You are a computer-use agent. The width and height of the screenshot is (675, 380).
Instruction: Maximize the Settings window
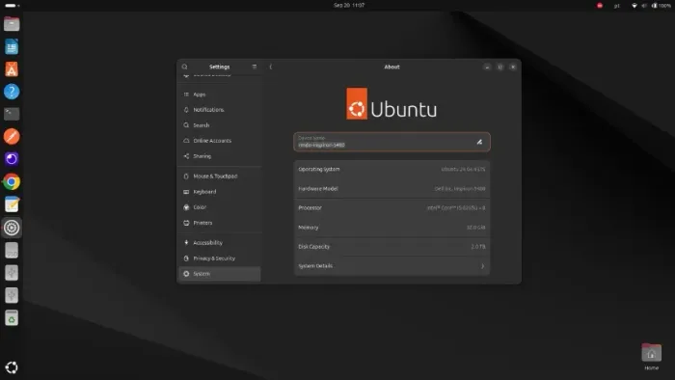(499, 68)
